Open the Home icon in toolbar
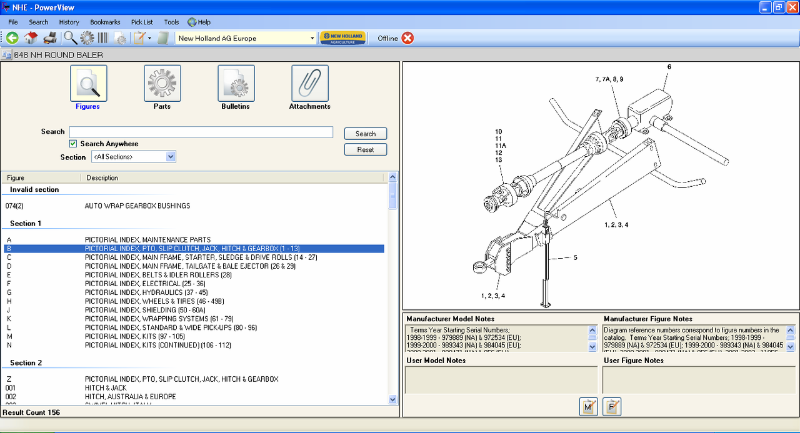800x433 pixels. click(31, 38)
